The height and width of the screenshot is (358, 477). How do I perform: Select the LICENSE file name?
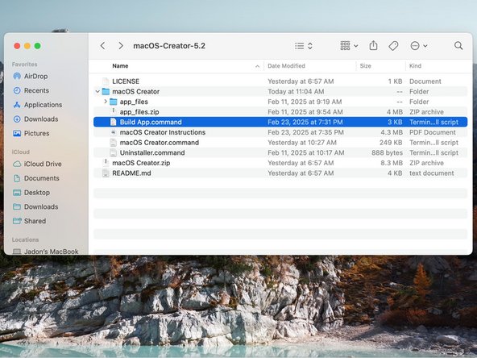click(x=126, y=81)
